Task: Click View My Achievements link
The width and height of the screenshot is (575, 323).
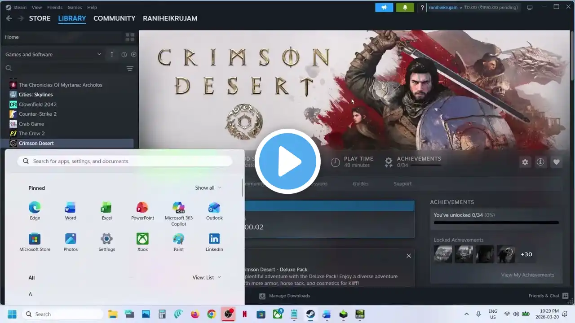Action: [527, 275]
